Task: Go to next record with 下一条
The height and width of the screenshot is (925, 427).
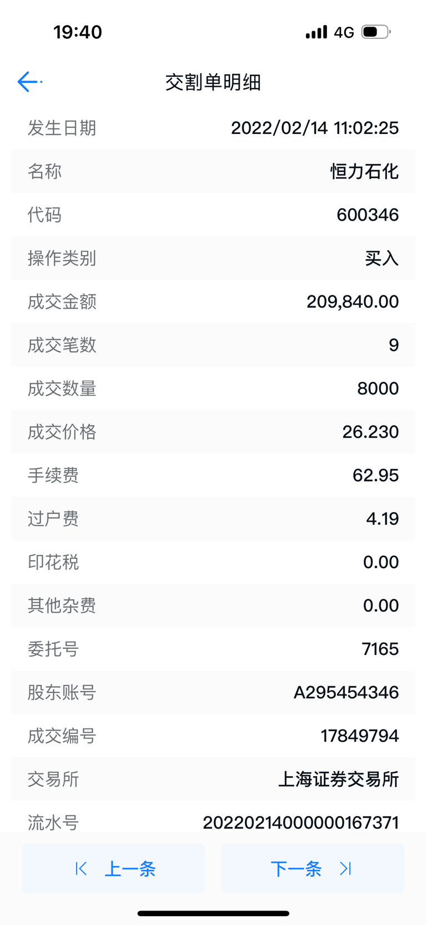Action: point(313,868)
